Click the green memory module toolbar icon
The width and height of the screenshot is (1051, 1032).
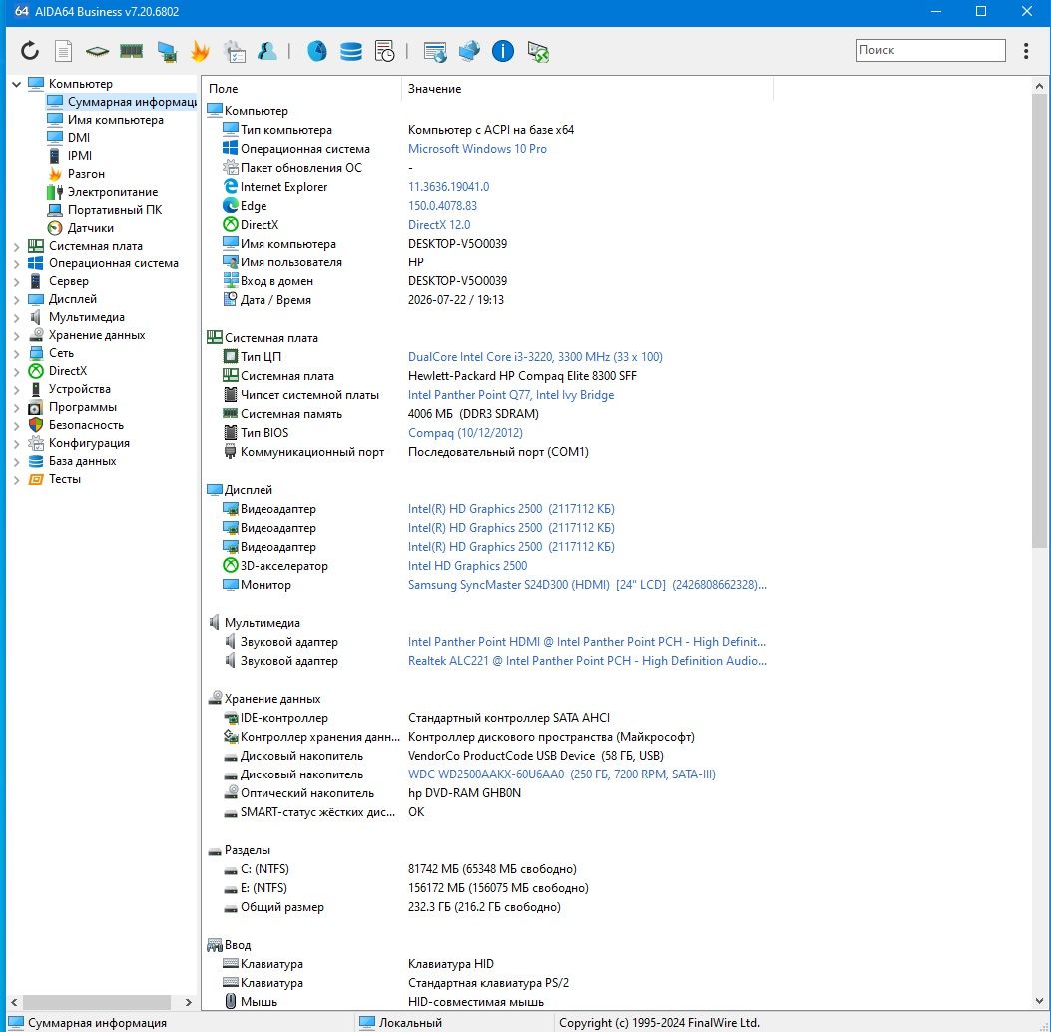click(132, 51)
